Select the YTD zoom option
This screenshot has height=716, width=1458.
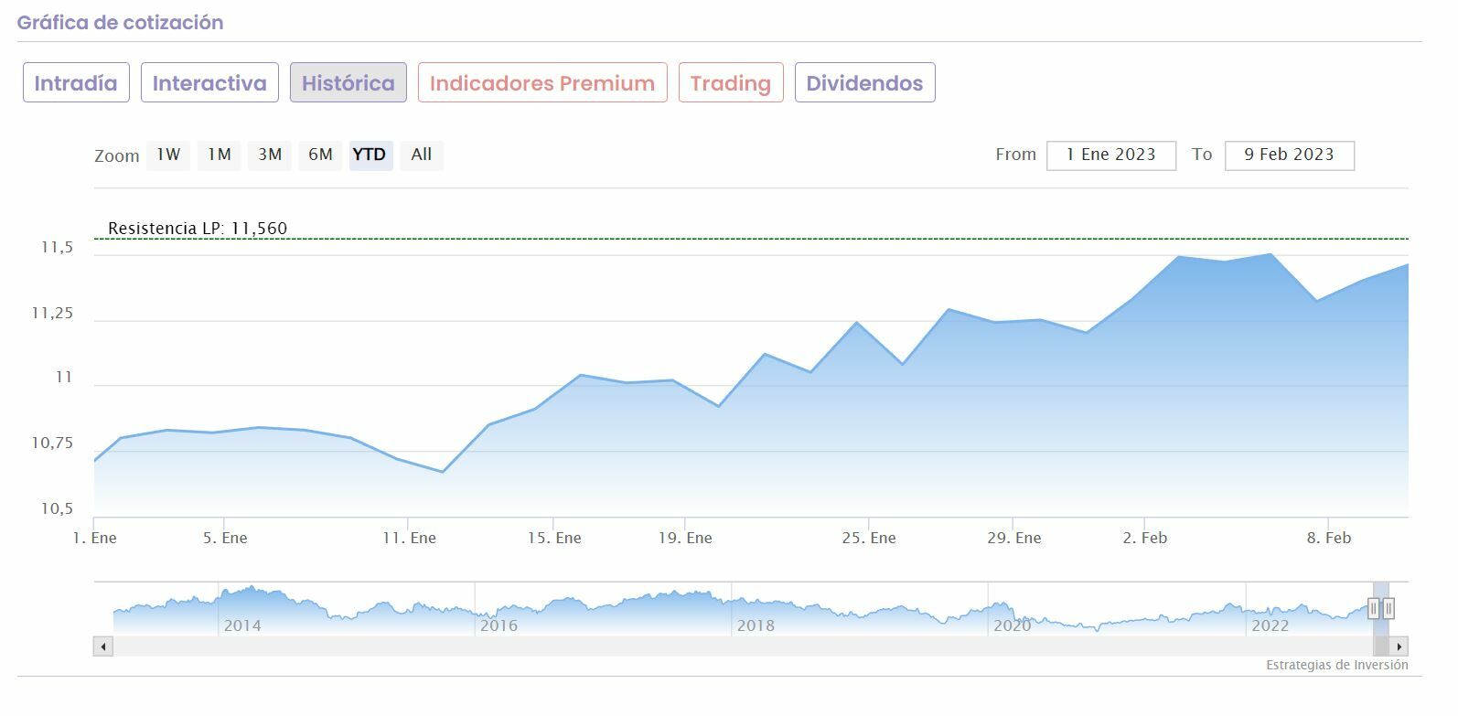point(370,155)
